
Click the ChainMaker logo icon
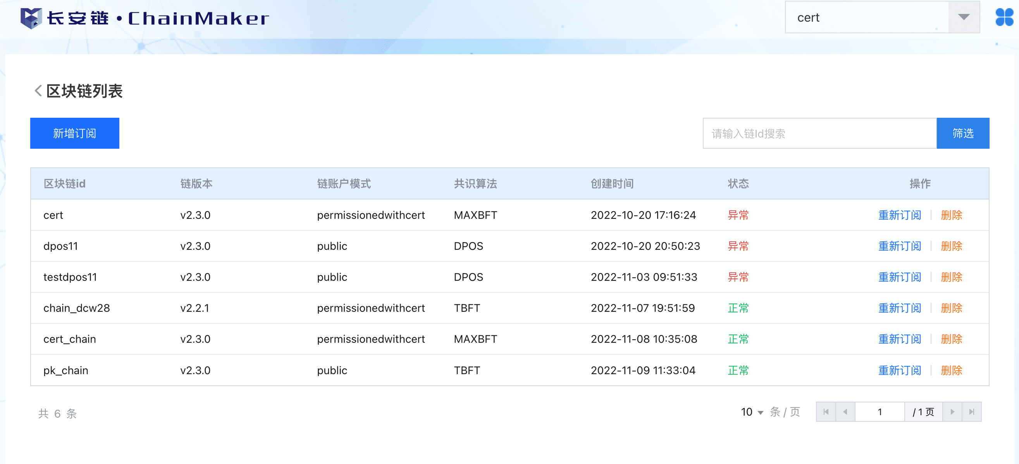coord(31,18)
